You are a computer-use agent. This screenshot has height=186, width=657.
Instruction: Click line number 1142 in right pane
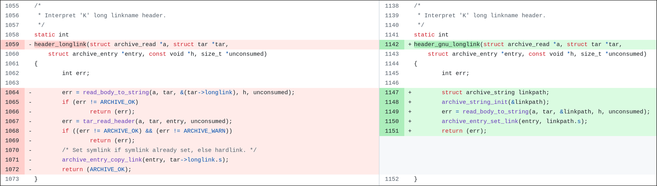tap(392, 44)
